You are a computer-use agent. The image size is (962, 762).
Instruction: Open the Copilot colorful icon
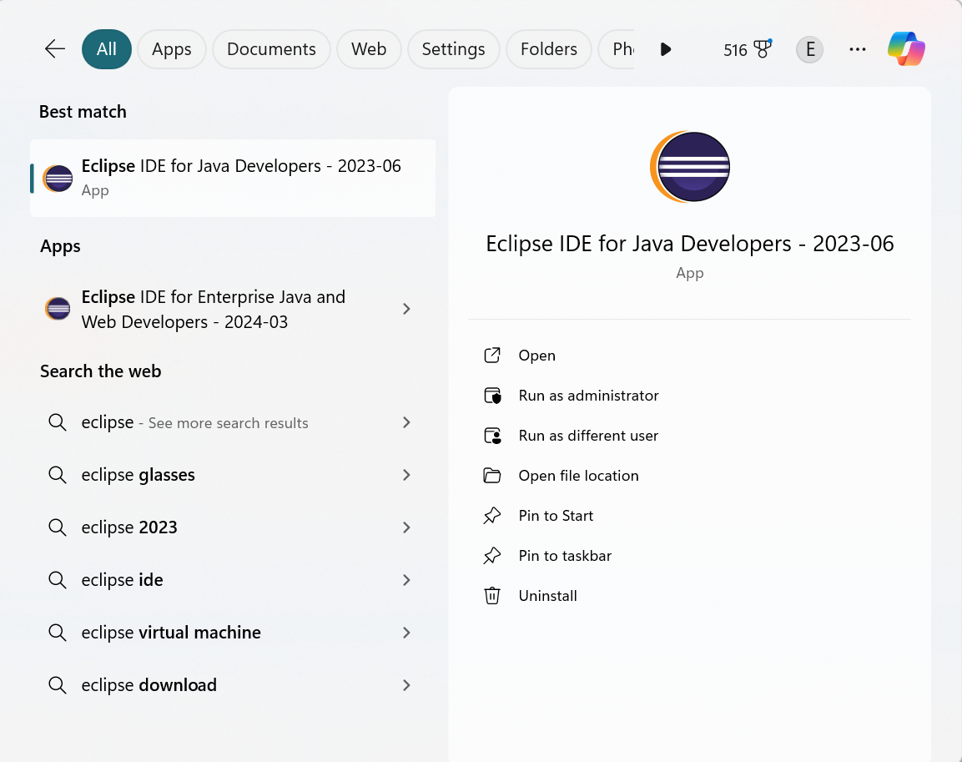[906, 49]
